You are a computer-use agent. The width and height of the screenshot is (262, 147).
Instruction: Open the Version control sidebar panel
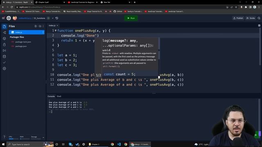coord(5,33)
